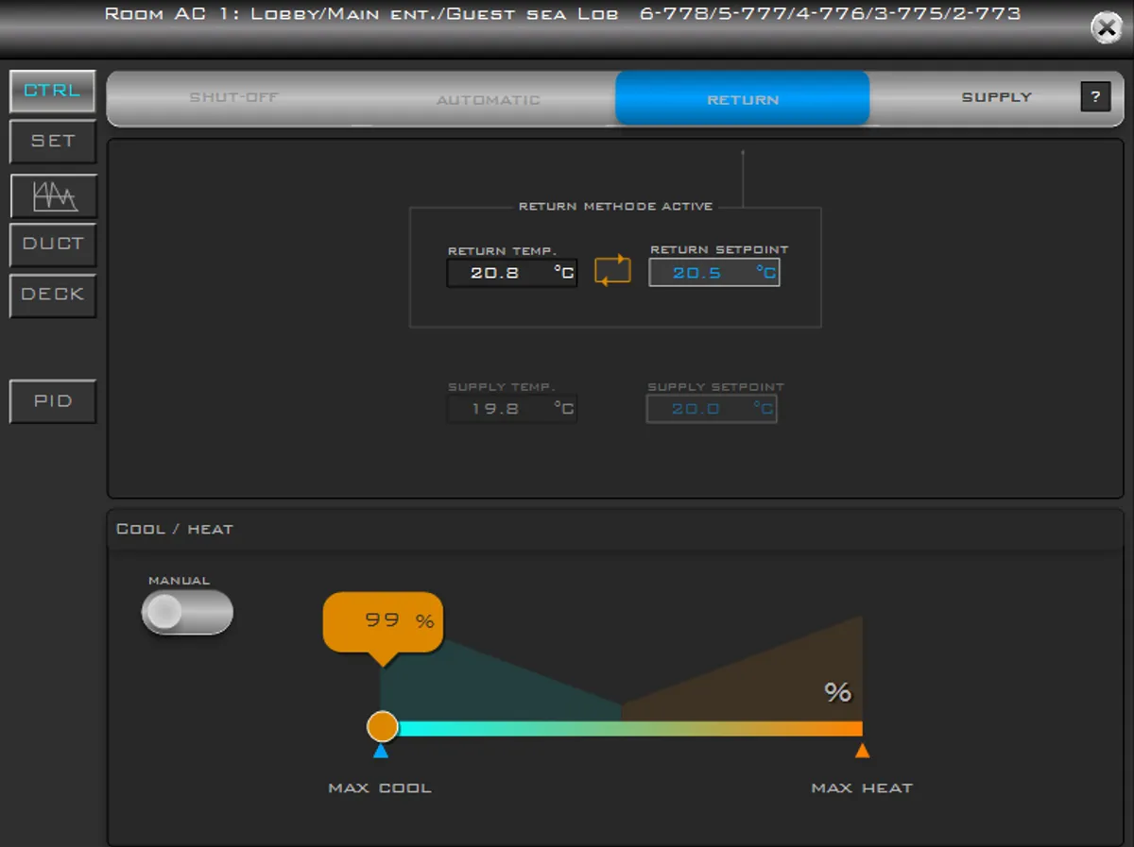
Task: Open the DECK view
Action: click(53, 295)
